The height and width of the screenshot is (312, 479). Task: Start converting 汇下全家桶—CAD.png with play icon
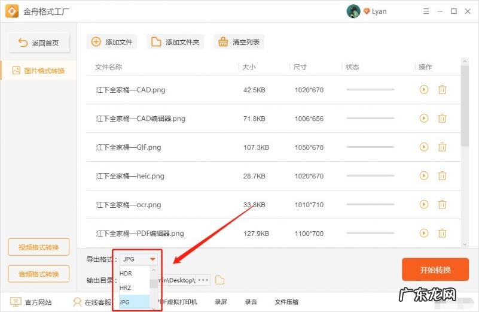pos(424,90)
